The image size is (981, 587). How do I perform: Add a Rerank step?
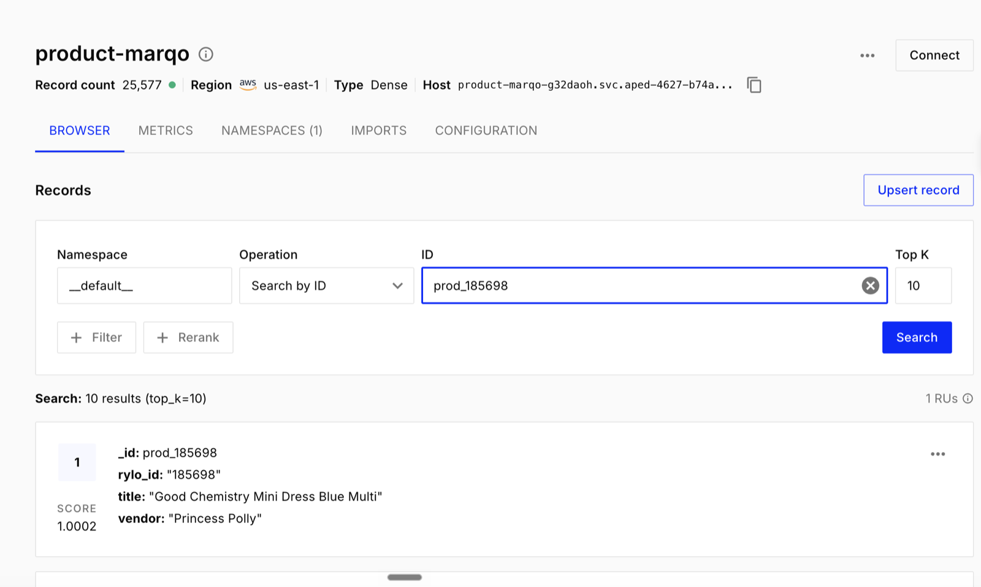pyautogui.click(x=188, y=338)
